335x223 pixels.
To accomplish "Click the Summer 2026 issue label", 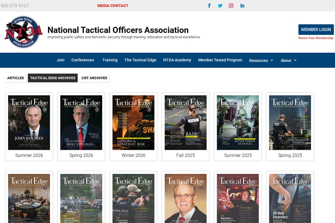I will point(29,155).
